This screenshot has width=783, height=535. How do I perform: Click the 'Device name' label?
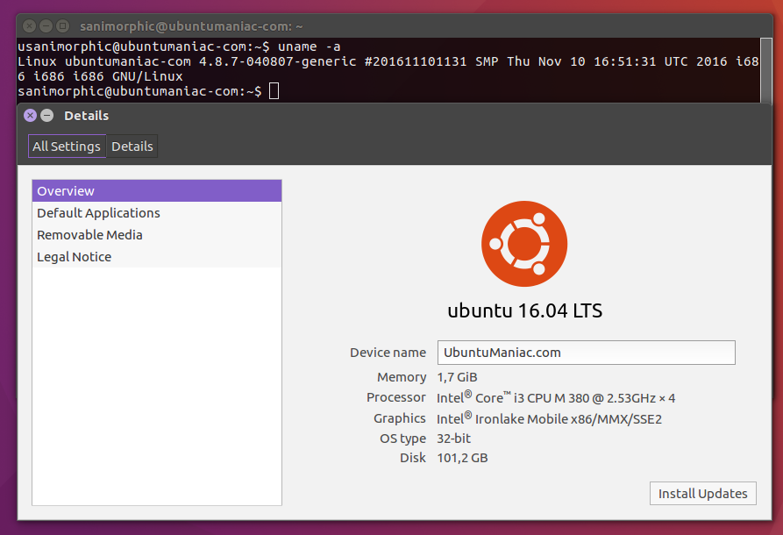click(x=388, y=353)
